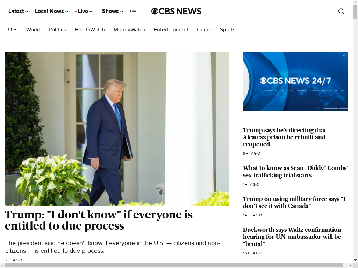This screenshot has width=358, height=268.
Task: Open the three-dot more menu
Action: pos(133,11)
